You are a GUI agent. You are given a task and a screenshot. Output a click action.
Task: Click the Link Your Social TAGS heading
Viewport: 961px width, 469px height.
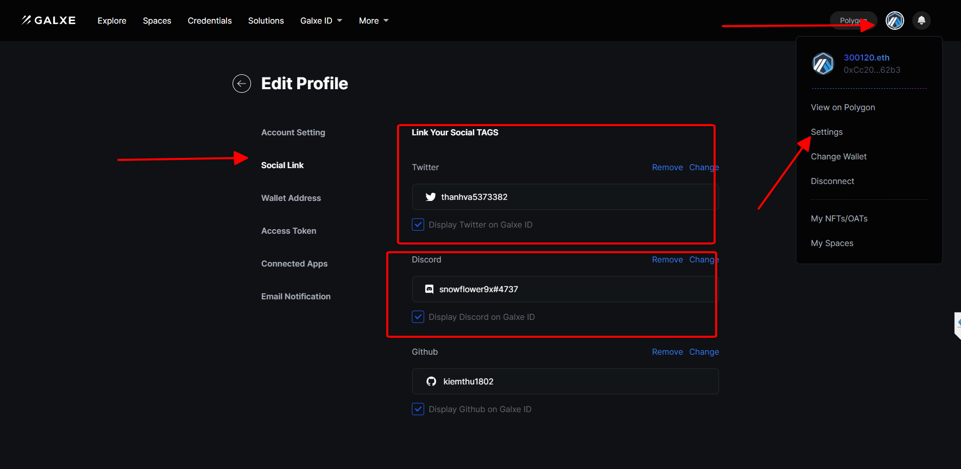[455, 132]
